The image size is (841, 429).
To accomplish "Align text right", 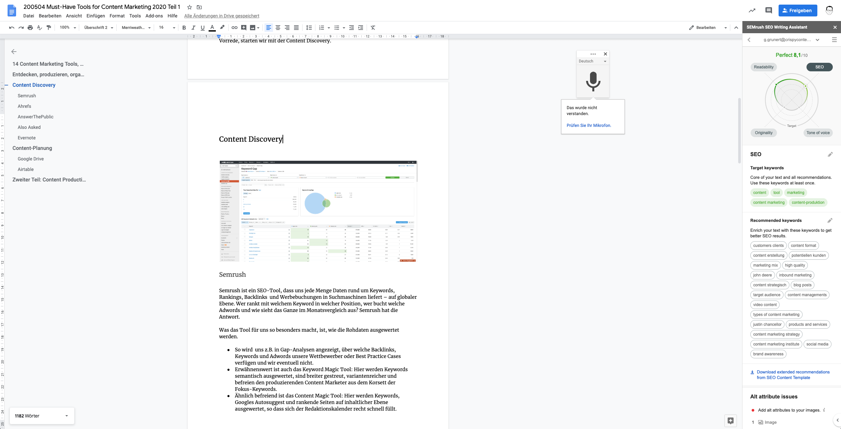I will (x=287, y=28).
